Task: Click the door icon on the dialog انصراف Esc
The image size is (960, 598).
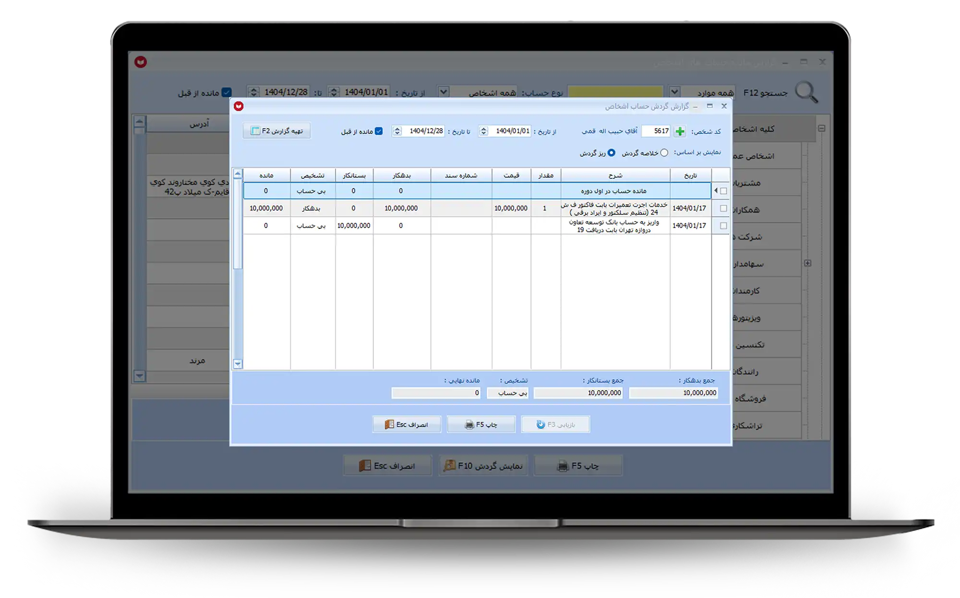Action: 389,425
